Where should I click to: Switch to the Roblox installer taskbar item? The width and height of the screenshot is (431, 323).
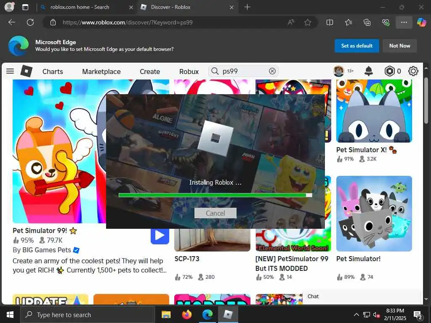pyautogui.click(x=228, y=315)
